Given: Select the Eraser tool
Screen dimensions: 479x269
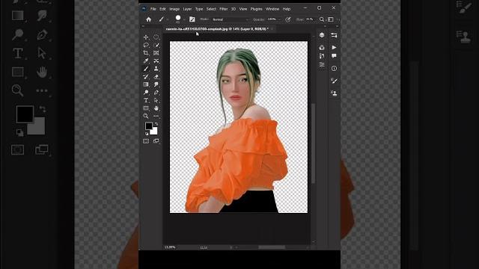Looking at the screenshot, I should (156, 77).
